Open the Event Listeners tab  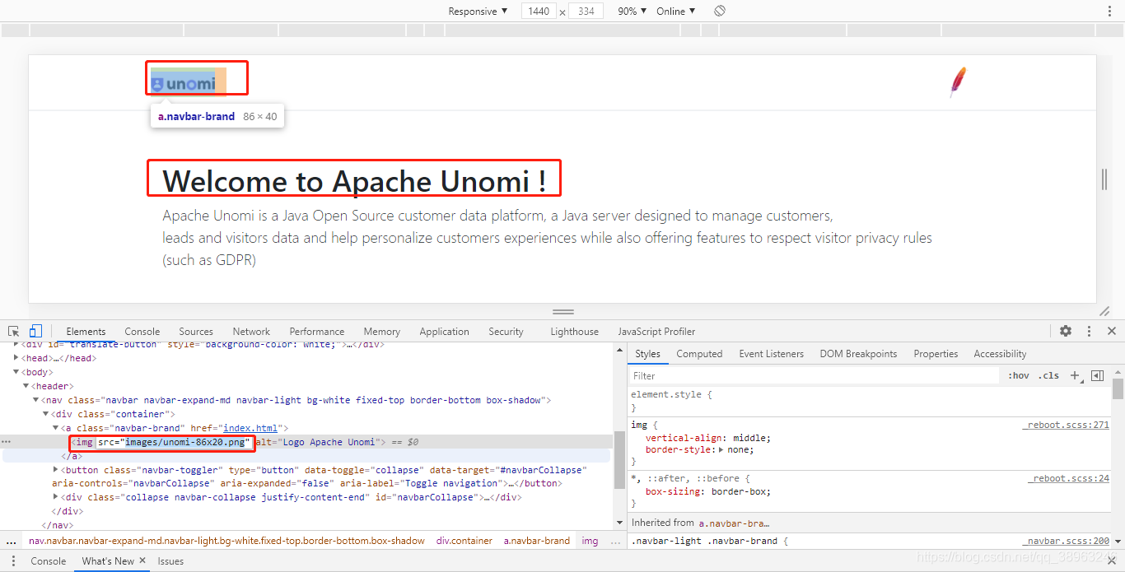tap(771, 354)
